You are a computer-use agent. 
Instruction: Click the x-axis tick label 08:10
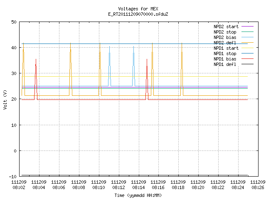pos(99,187)
